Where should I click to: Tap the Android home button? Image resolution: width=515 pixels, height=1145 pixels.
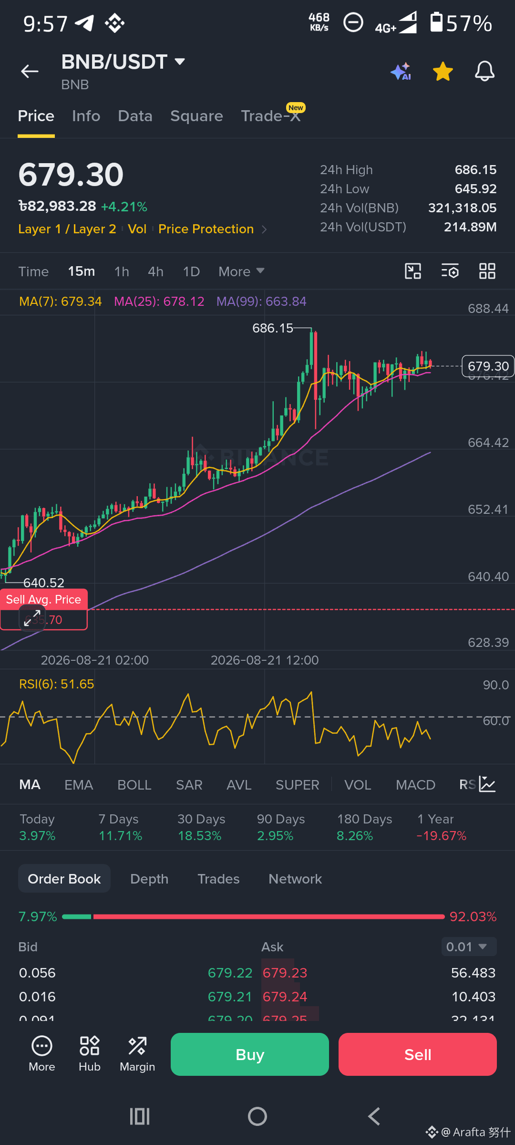click(x=257, y=1116)
